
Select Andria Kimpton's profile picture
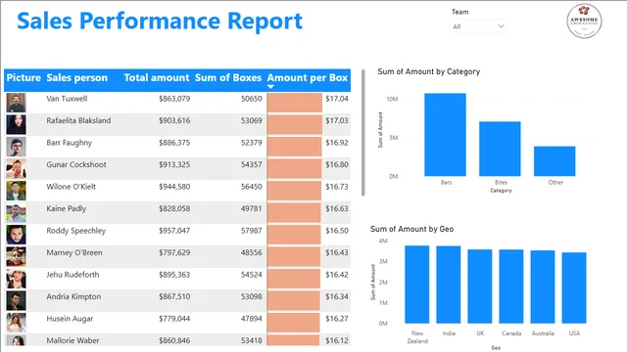coord(16,300)
